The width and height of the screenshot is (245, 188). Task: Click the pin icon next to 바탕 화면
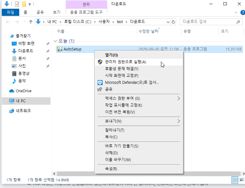48,44
